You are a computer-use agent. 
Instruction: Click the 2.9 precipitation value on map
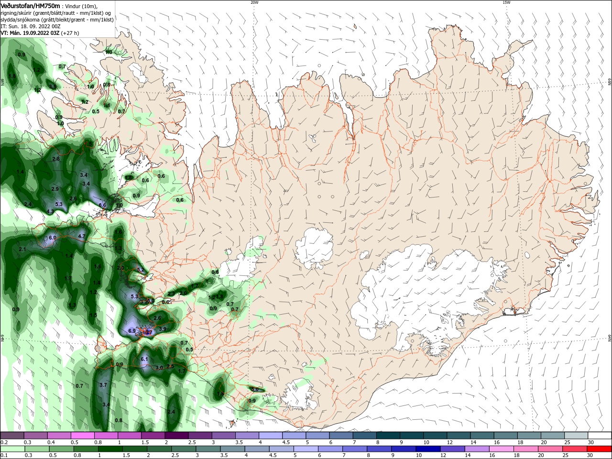pos(55,189)
